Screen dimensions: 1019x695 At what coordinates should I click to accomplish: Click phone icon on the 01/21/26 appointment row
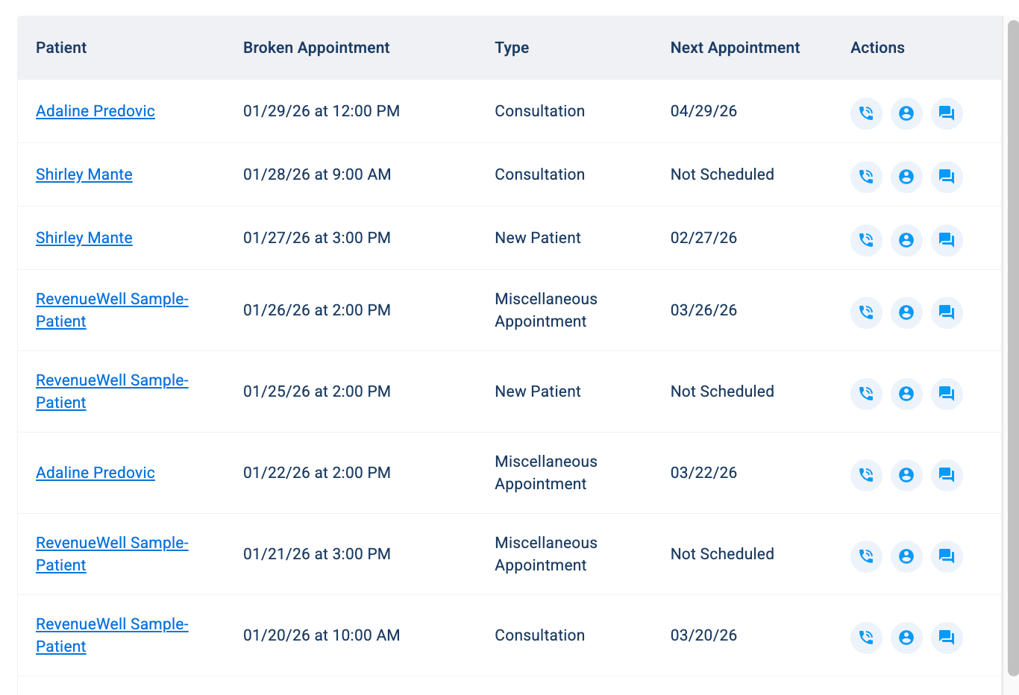pos(866,556)
